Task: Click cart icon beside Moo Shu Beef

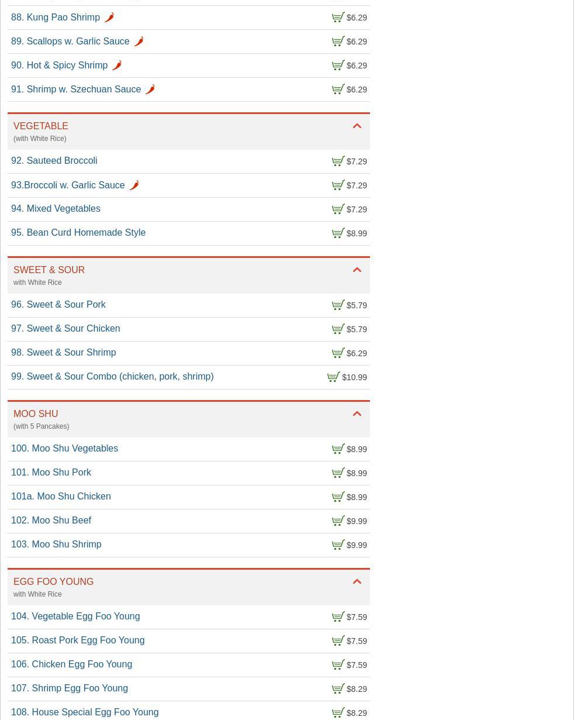Action: (338, 521)
